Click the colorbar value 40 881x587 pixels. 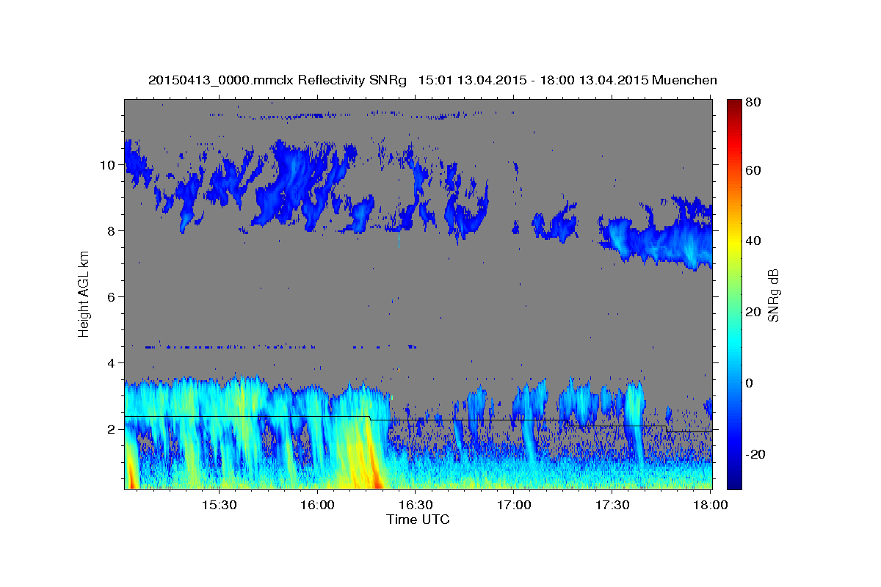(755, 241)
